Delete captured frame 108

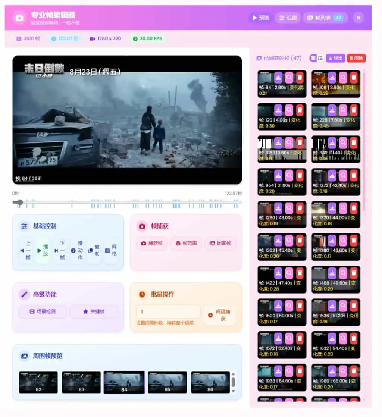[x=354, y=78]
